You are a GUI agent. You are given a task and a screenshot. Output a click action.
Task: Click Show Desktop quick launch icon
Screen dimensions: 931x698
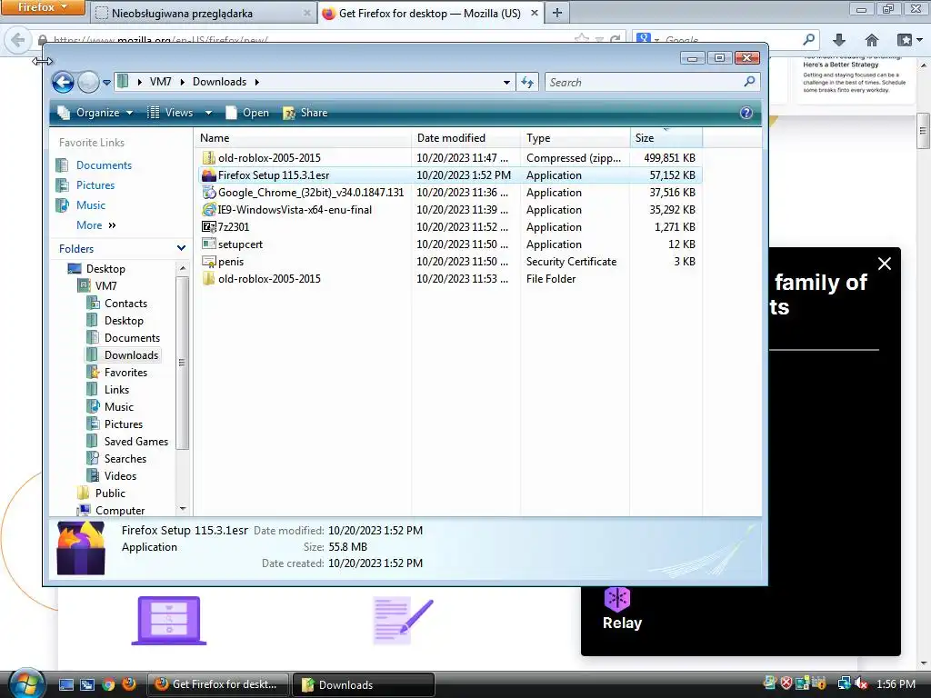[x=66, y=684]
